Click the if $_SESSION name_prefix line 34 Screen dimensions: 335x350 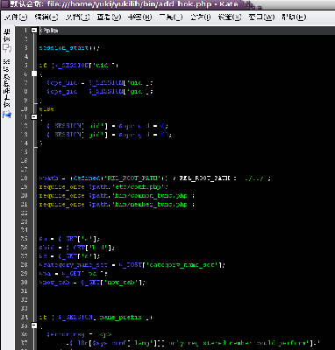[x=96, y=318]
